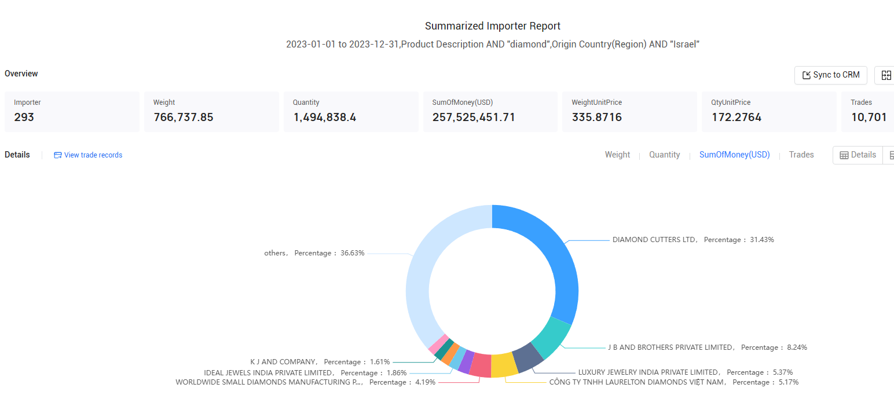This screenshot has width=894, height=406.
Task: Click the WORLDWIDE SMALL DIAMONDS MANUFACTURING label
Action: click(x=305, y=382)
